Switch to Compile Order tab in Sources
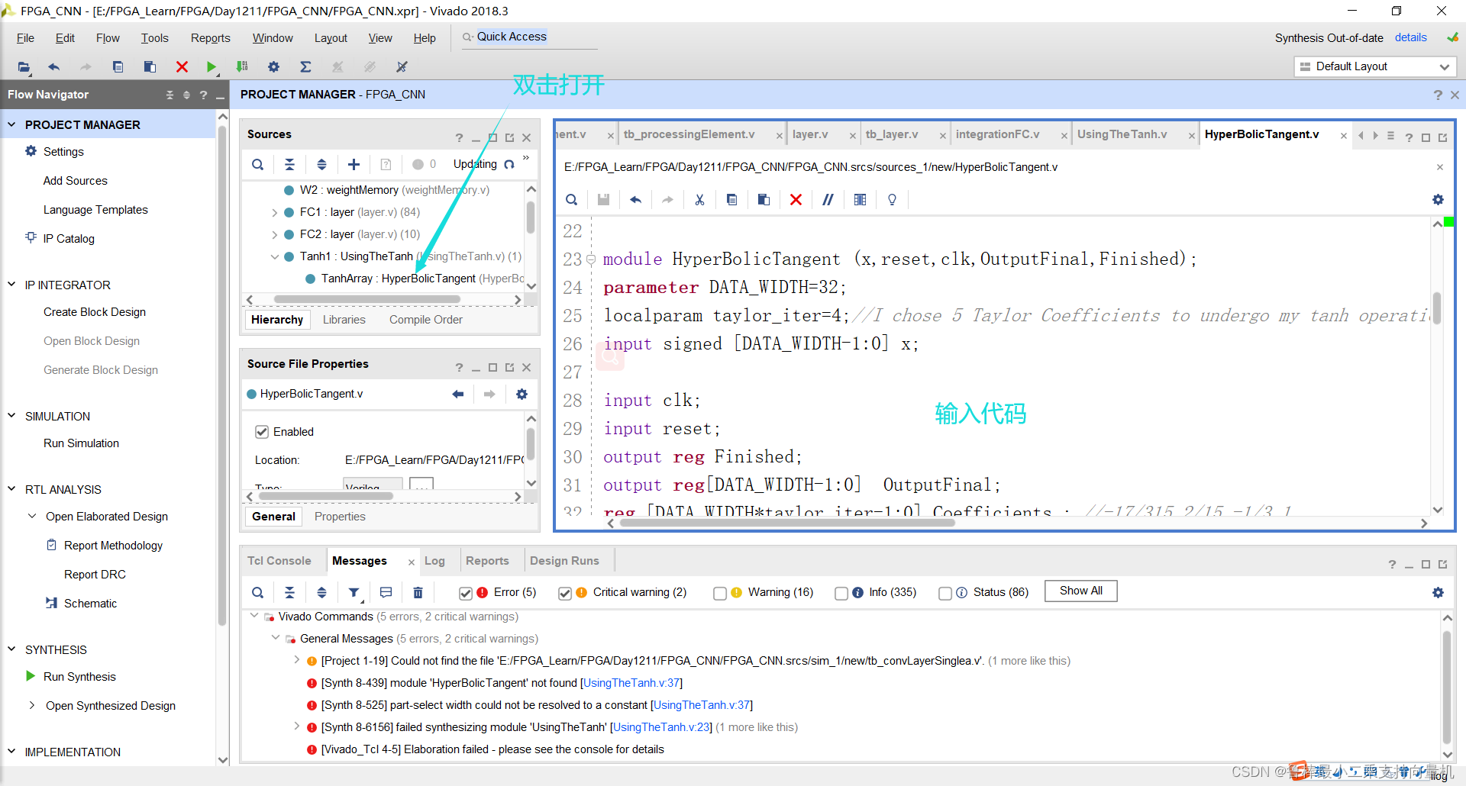The height and width of the screenshot is (786, 1466). coord(425,320)
